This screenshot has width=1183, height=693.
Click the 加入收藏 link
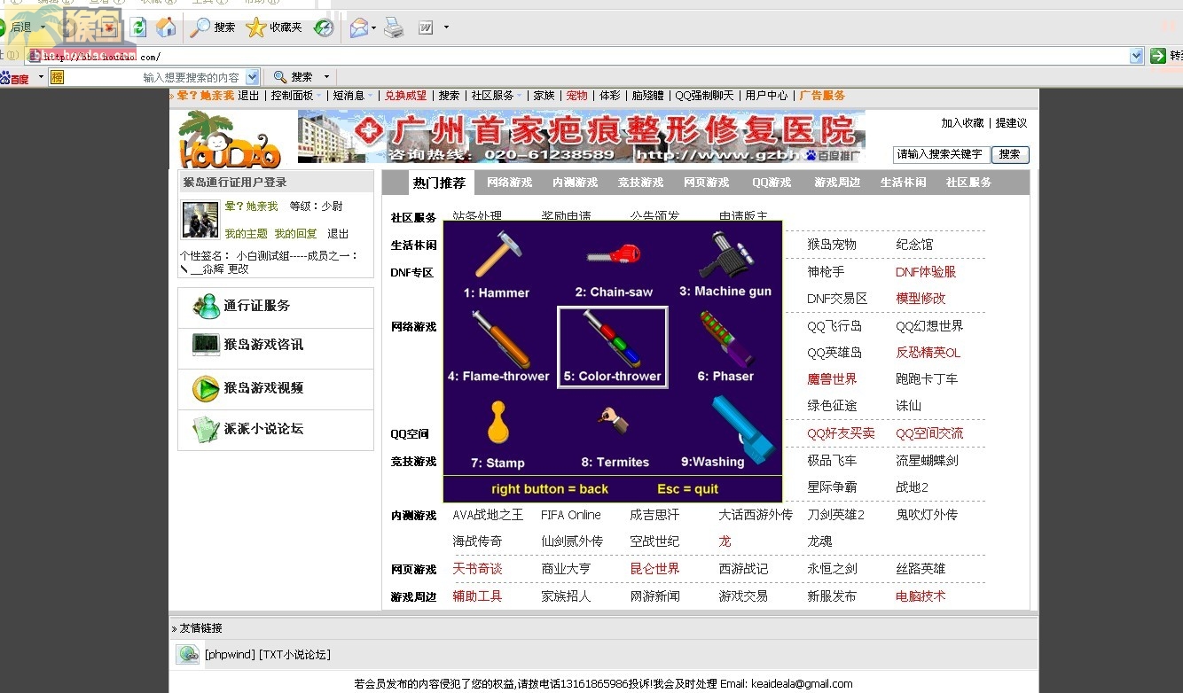click(962, 123)
